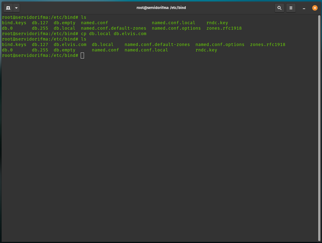Click the terminal cursor at the prompt

coord(82,55)
